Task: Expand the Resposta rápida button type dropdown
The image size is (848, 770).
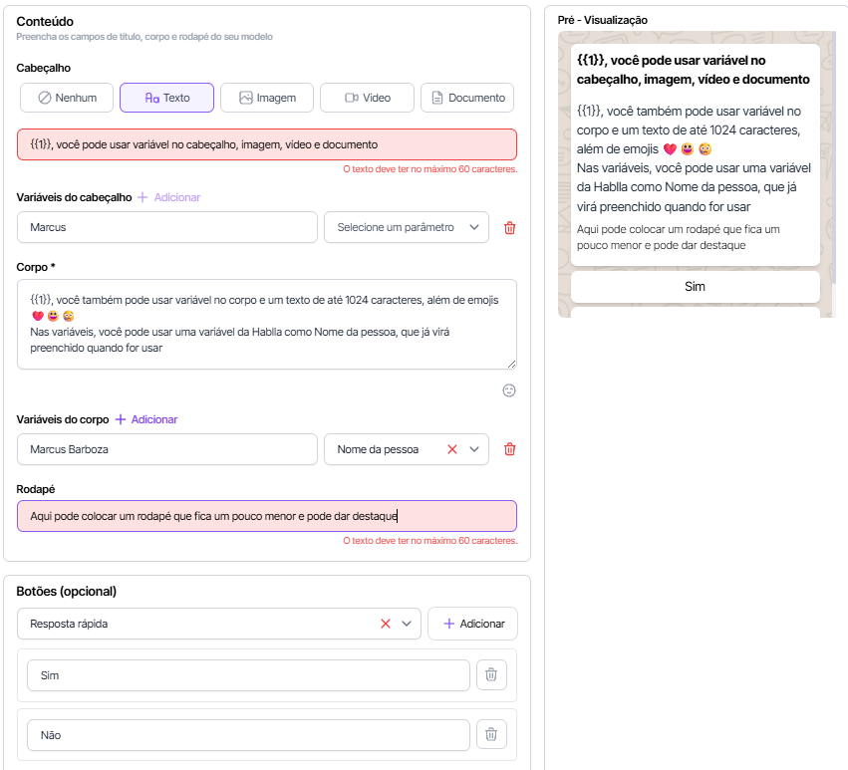Action: click(x=407, y=624)
